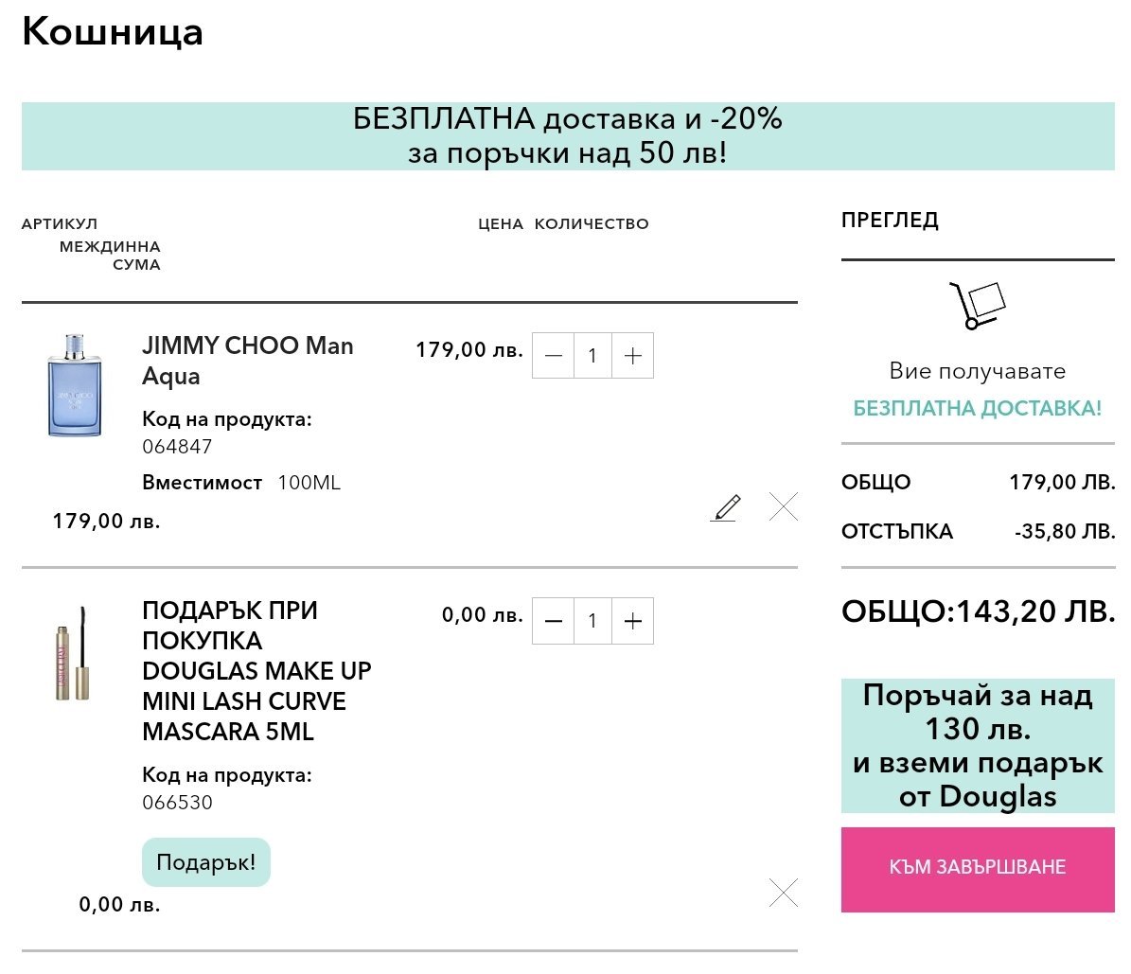
Task: Open the JIMMY CHOO Man Aqua product link
Action: click(x=247, y=361)
